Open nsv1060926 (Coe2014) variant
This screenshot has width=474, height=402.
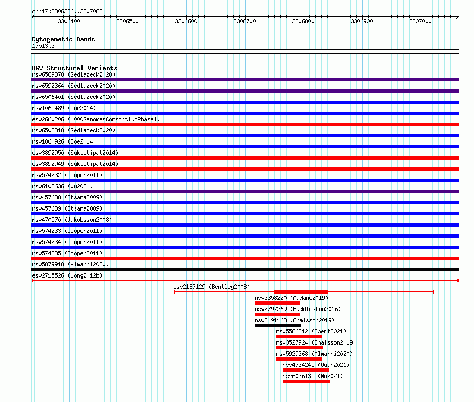coord(64,141)
